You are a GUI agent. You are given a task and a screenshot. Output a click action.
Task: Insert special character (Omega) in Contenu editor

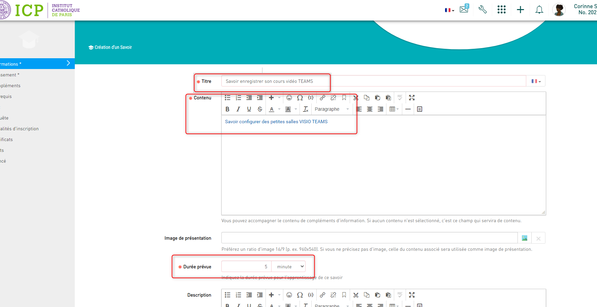tap(300, 98)
